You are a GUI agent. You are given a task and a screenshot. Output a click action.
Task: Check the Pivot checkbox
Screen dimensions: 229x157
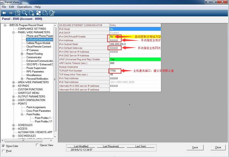[3, 151]
